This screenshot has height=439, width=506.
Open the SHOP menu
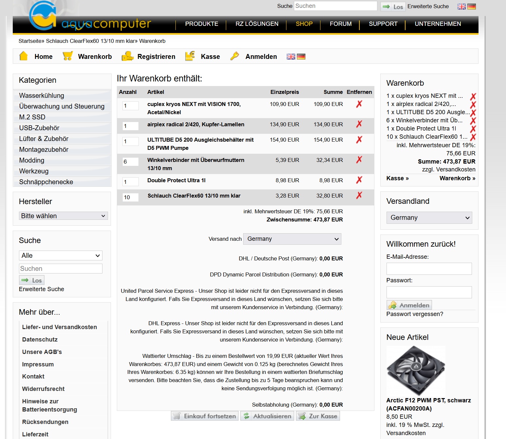point(304,24)
